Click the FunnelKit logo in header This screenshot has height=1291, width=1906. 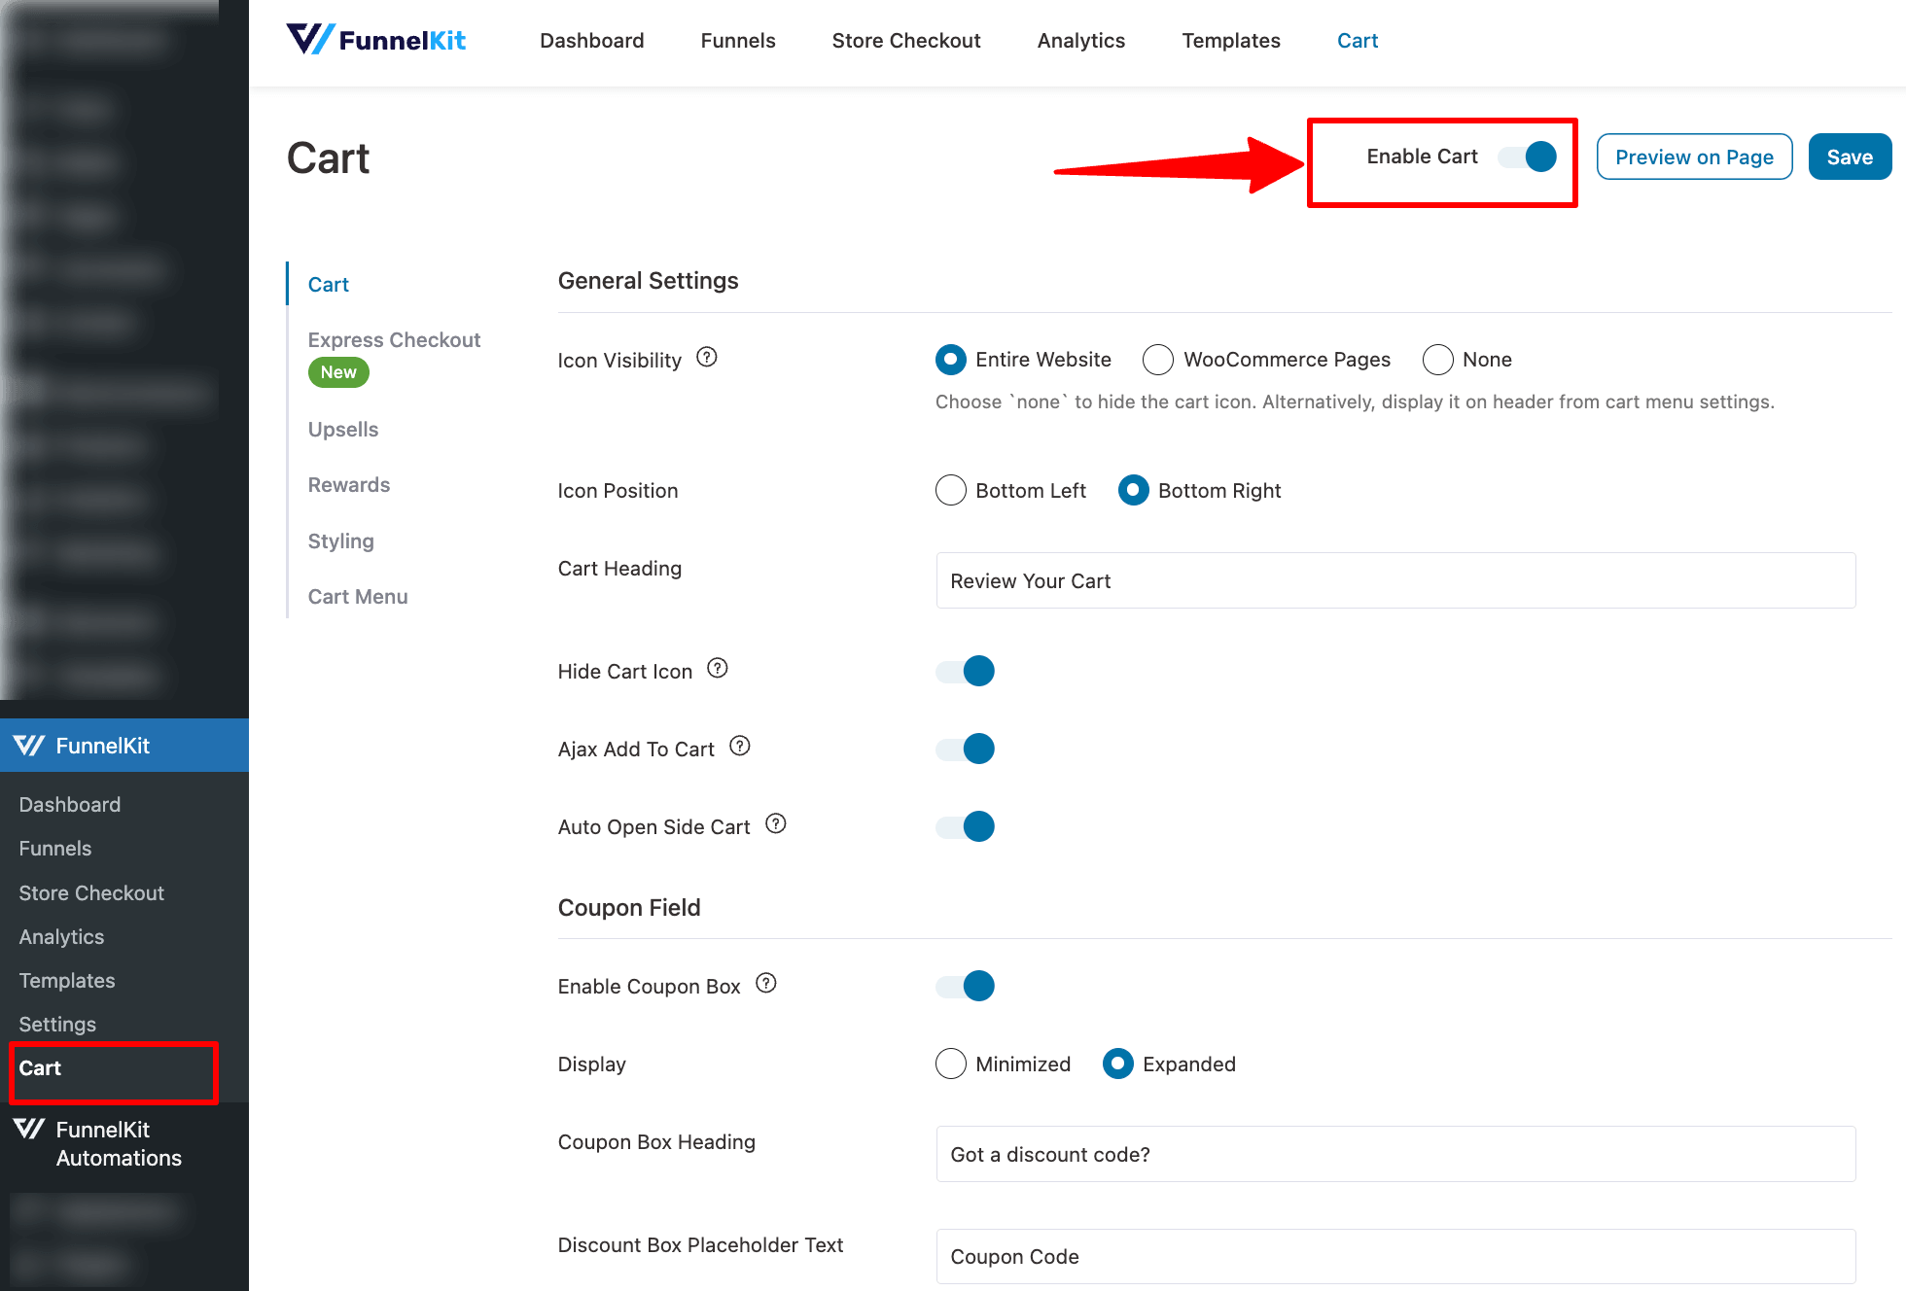376,40
